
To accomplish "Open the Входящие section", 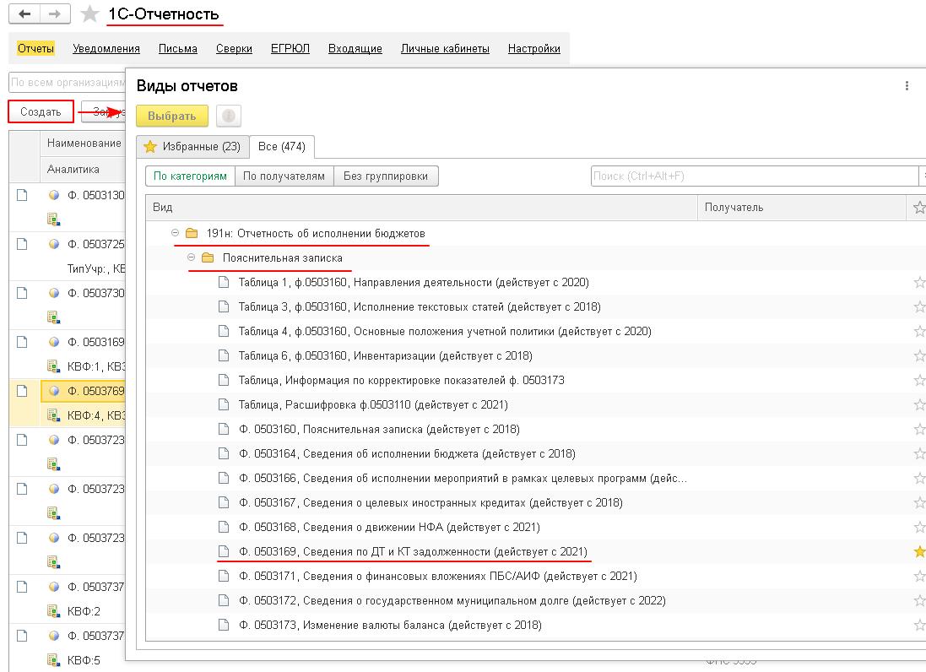I will pos(355,48).
